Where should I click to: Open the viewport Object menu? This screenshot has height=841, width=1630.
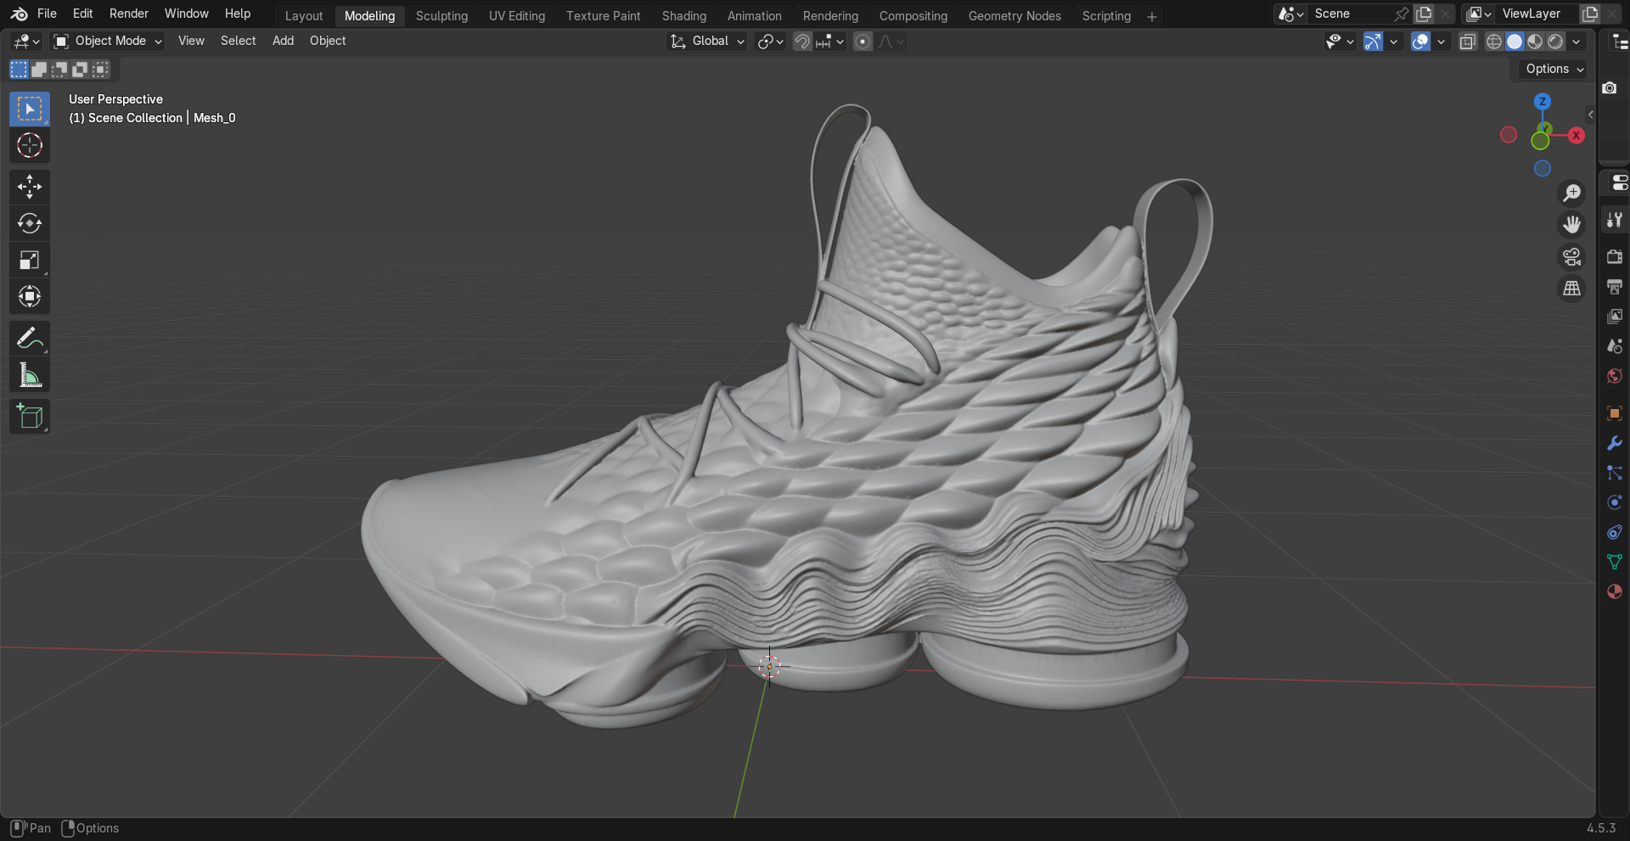pyautogui.click(x=328, y=41)
